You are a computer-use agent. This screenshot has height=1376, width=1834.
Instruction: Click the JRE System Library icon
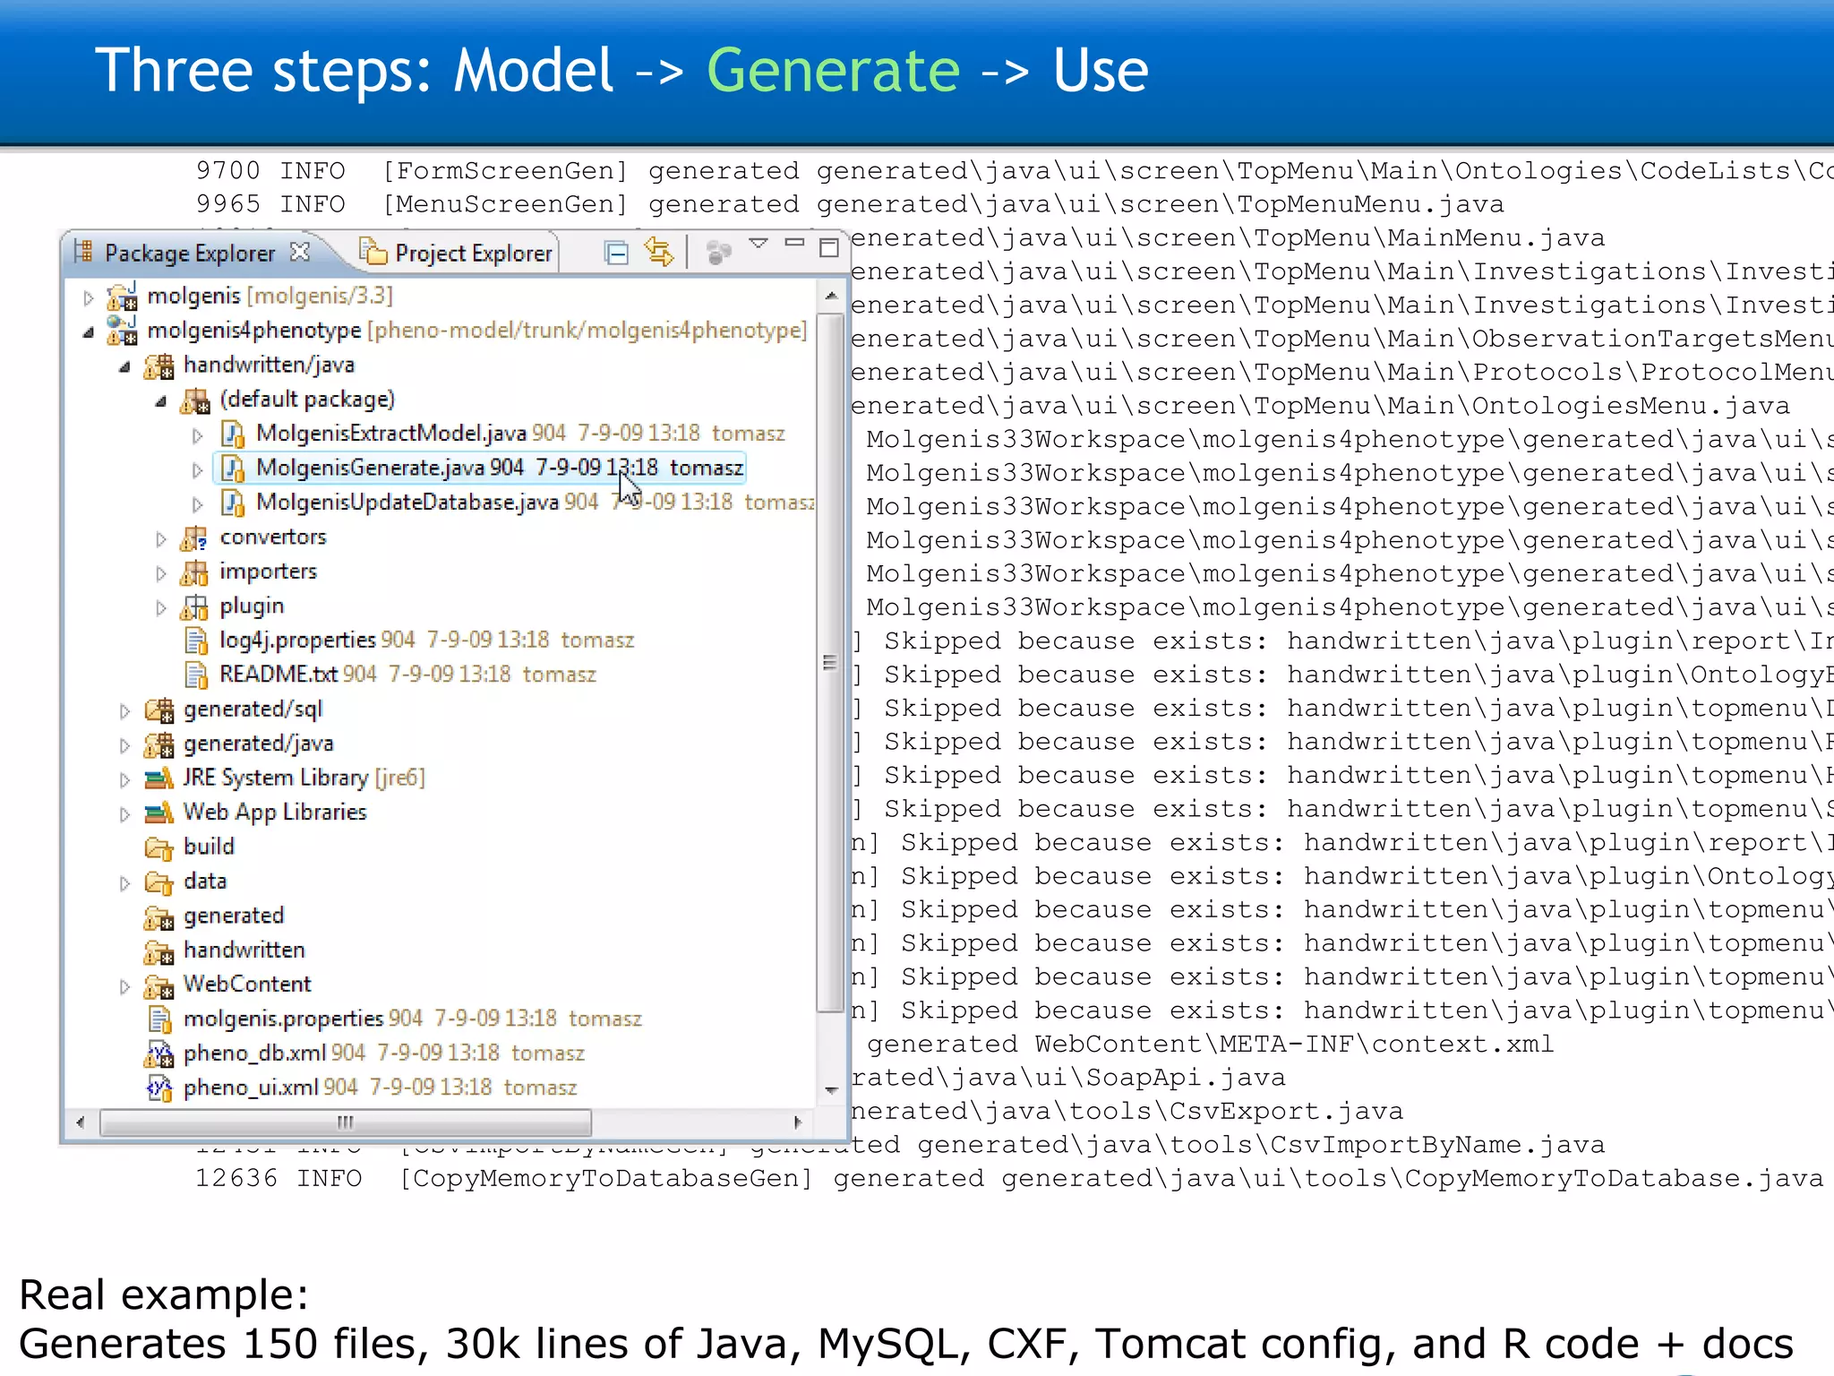tap(159, 779)
